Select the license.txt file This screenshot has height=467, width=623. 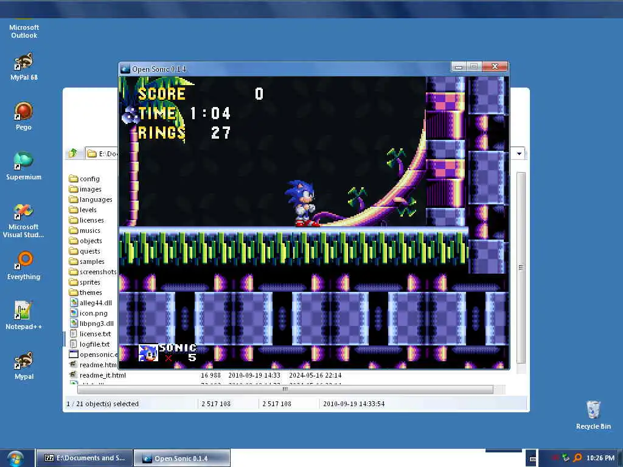(90, 334)
